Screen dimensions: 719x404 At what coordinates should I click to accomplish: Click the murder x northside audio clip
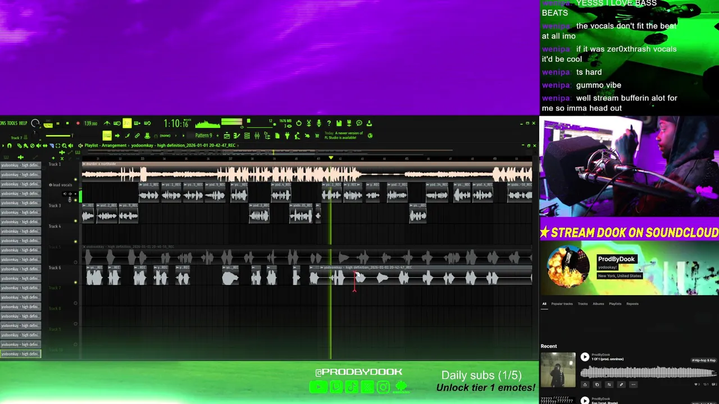point(307,172)
